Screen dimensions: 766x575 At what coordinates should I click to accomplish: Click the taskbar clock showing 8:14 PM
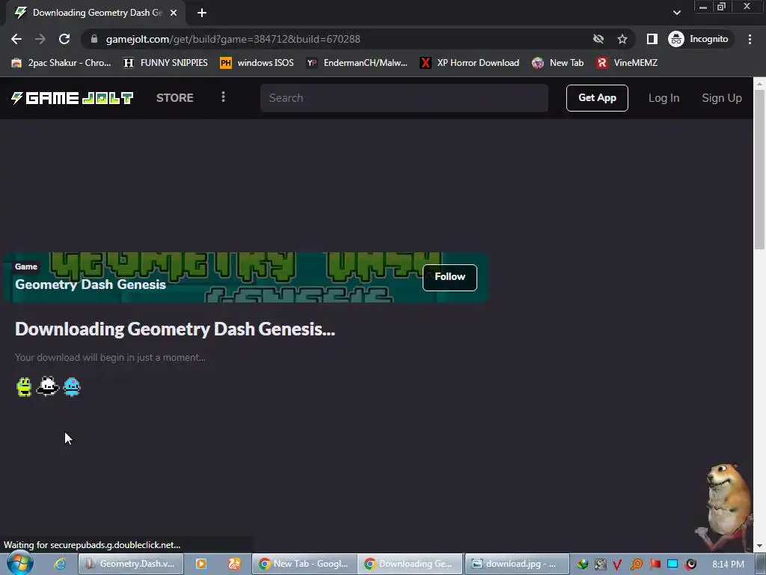728,565
